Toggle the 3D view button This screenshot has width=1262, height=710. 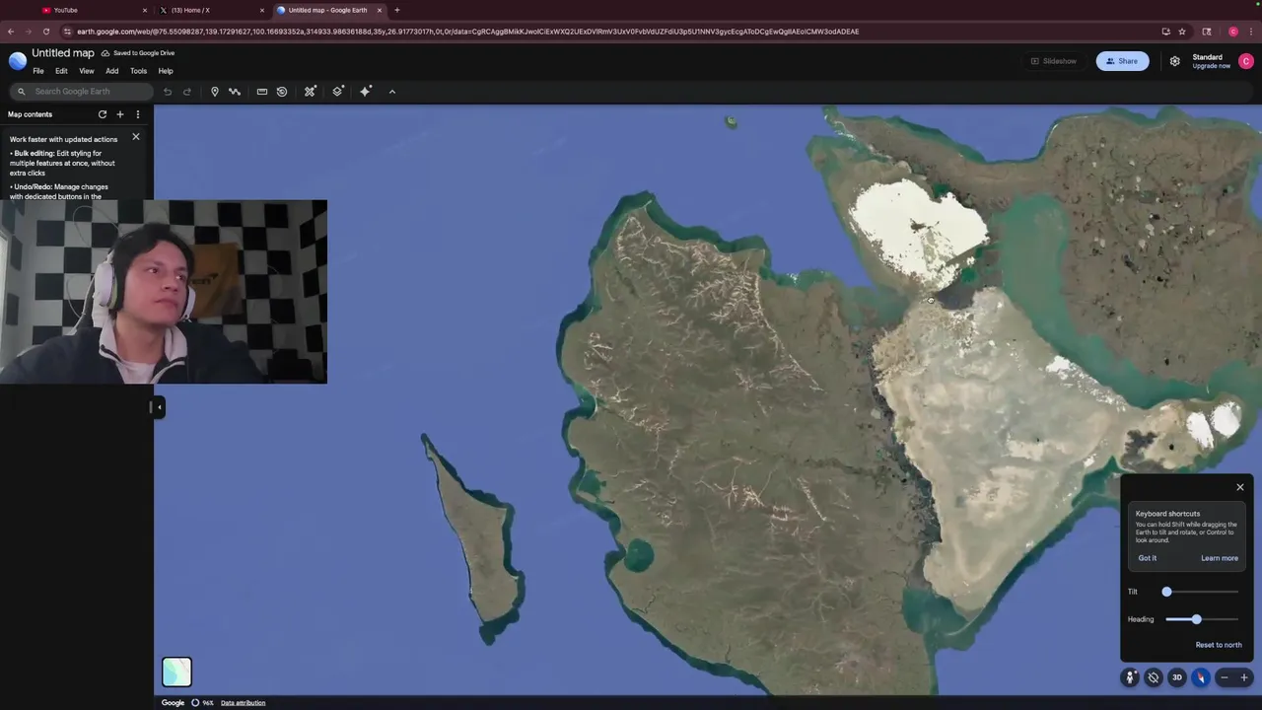pos(1177,677)
